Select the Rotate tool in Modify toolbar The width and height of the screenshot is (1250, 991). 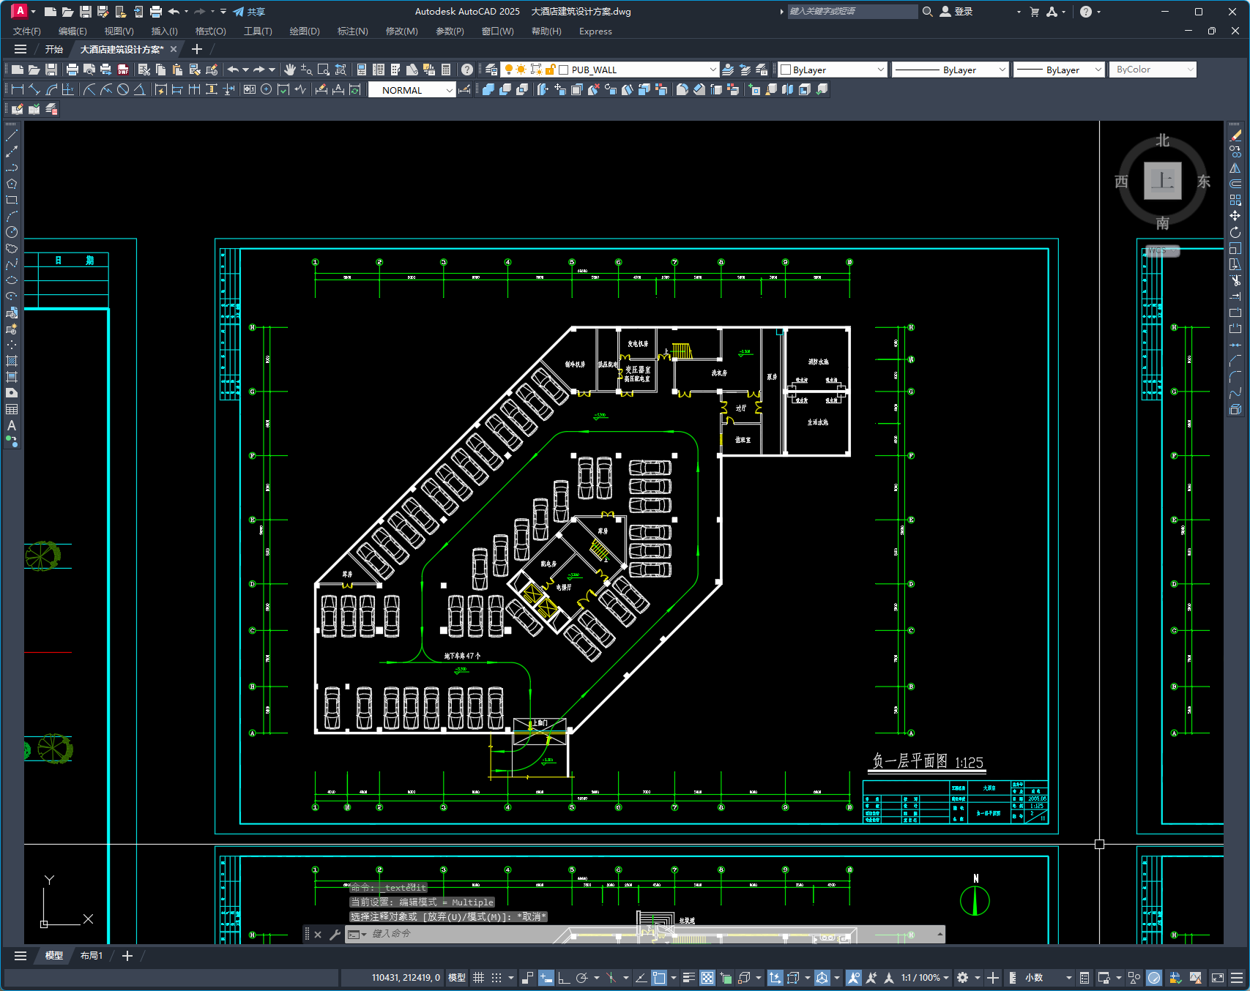click(x=1235, y=232)
